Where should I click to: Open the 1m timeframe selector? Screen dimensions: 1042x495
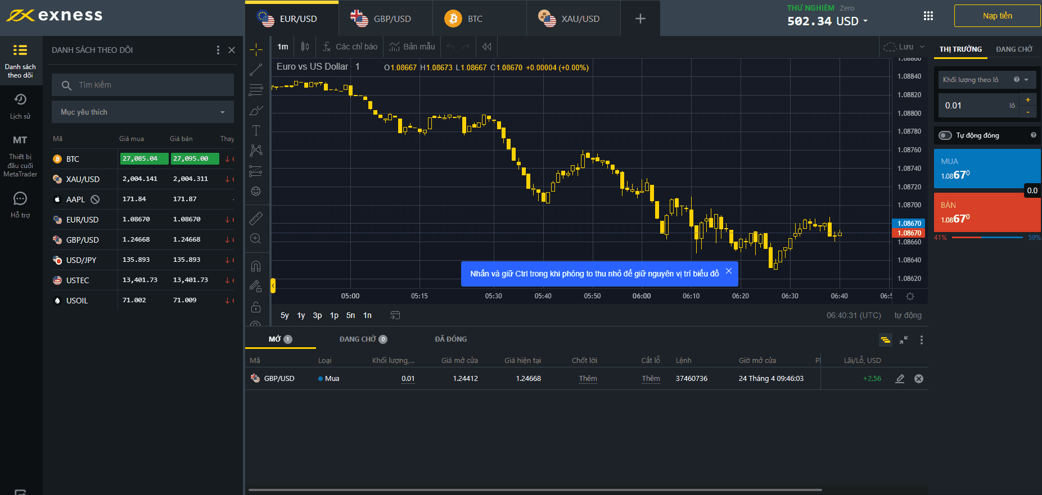click(x=283, y=47)
